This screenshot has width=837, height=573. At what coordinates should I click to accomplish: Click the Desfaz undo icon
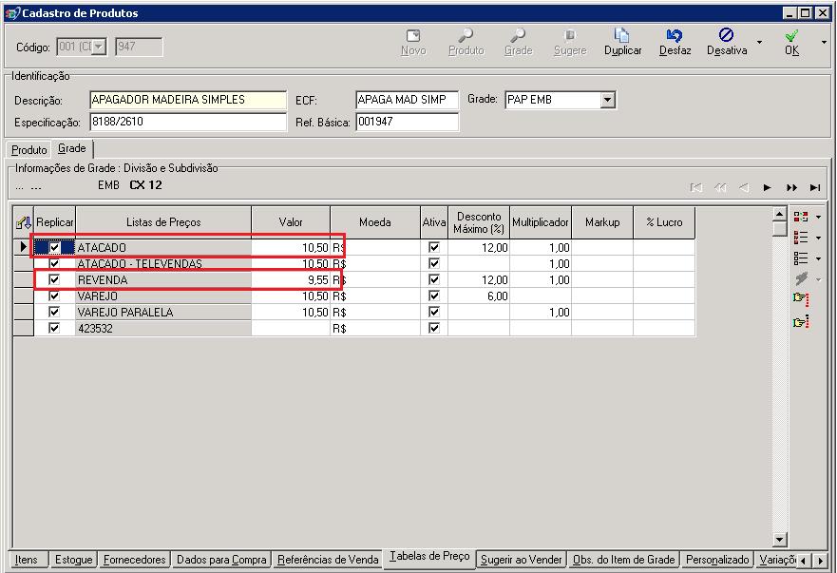click(x=675, y=36)
